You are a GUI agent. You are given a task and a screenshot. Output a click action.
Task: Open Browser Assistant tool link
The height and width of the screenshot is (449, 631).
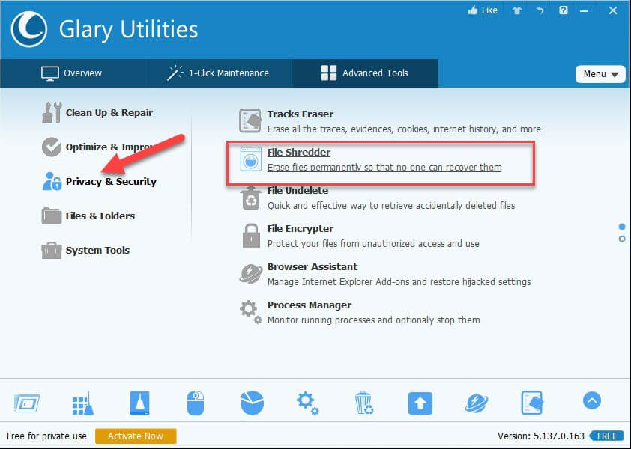(x=313, y=267)
